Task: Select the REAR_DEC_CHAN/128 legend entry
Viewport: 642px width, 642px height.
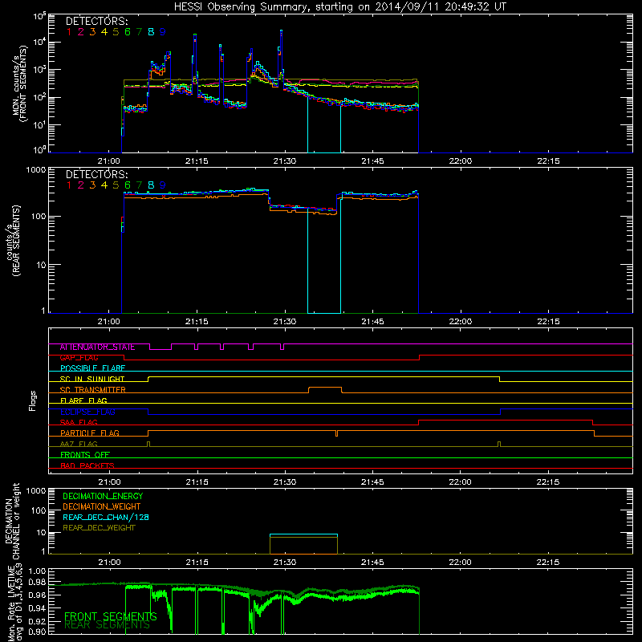Action: click(x=106, y=518)
